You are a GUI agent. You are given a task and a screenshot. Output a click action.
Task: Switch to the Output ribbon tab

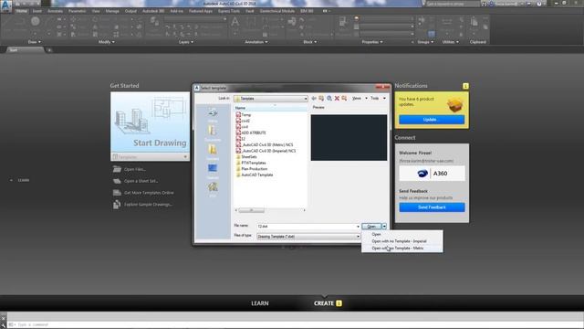[x=130, y=11]
